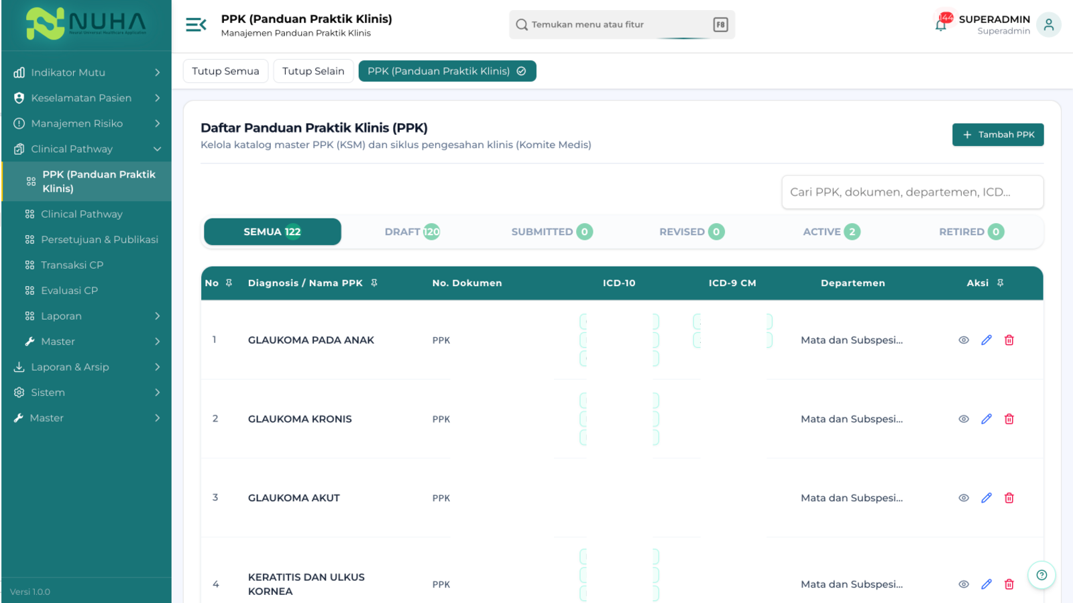Edit GLAUKOMA PADA ANAK with pencil icon
The image size is (1073, 603).
click(x=986, y=340)
